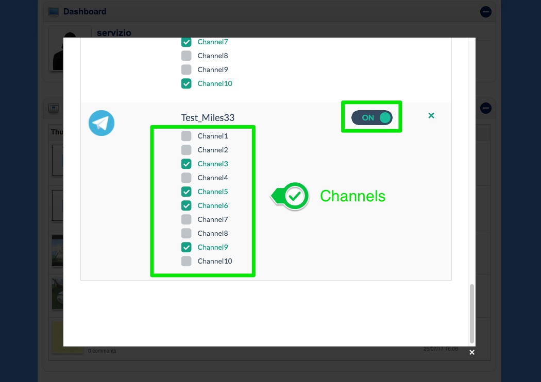This screenshot has width=541, height=382.
Task: Check Channel10 under Test_Miles33
Action: pos(187,262)
